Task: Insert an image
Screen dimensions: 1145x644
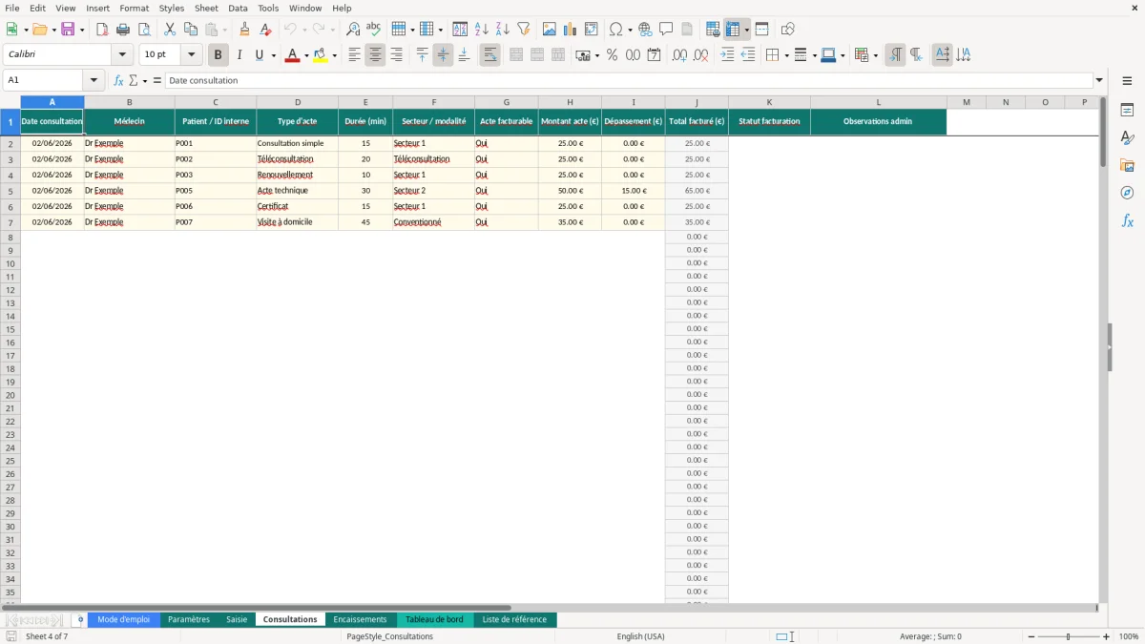Action: click(550, 30)
